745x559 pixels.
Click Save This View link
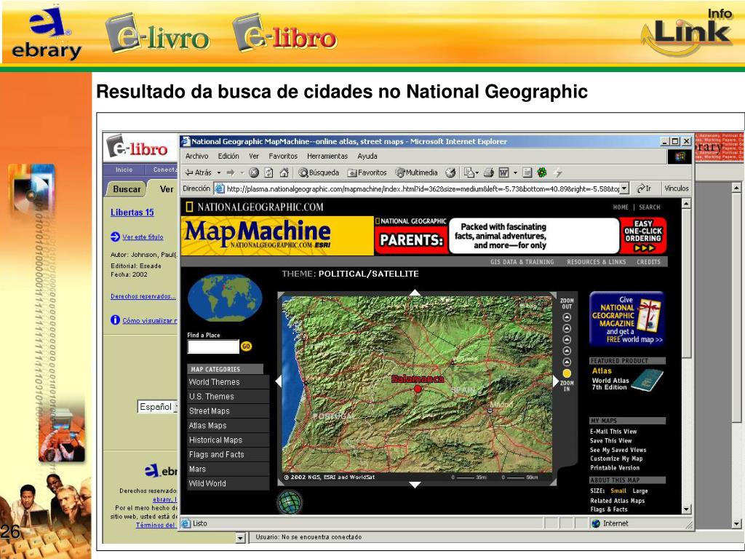611,440
